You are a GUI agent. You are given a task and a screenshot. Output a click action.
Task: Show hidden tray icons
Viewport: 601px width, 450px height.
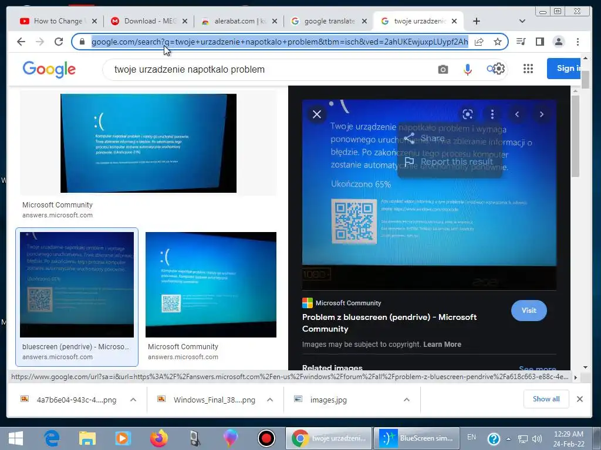[509, 439]
